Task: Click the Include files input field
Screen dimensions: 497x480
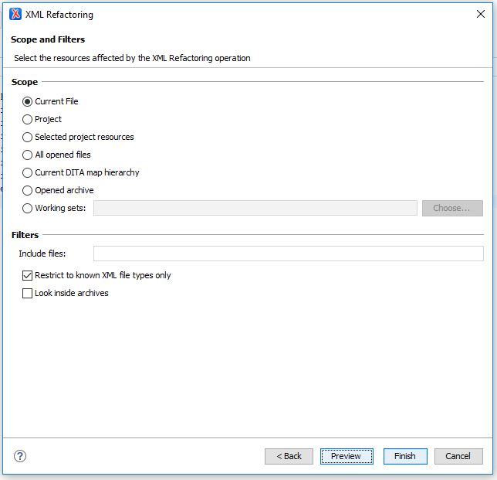Action: coord(289,254)
